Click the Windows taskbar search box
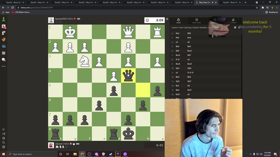Image resolution: width=280 pixels, height=157 pixels. 32,154
